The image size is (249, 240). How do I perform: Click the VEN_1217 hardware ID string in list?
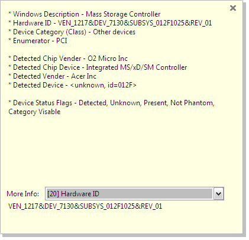coord(135,23)
